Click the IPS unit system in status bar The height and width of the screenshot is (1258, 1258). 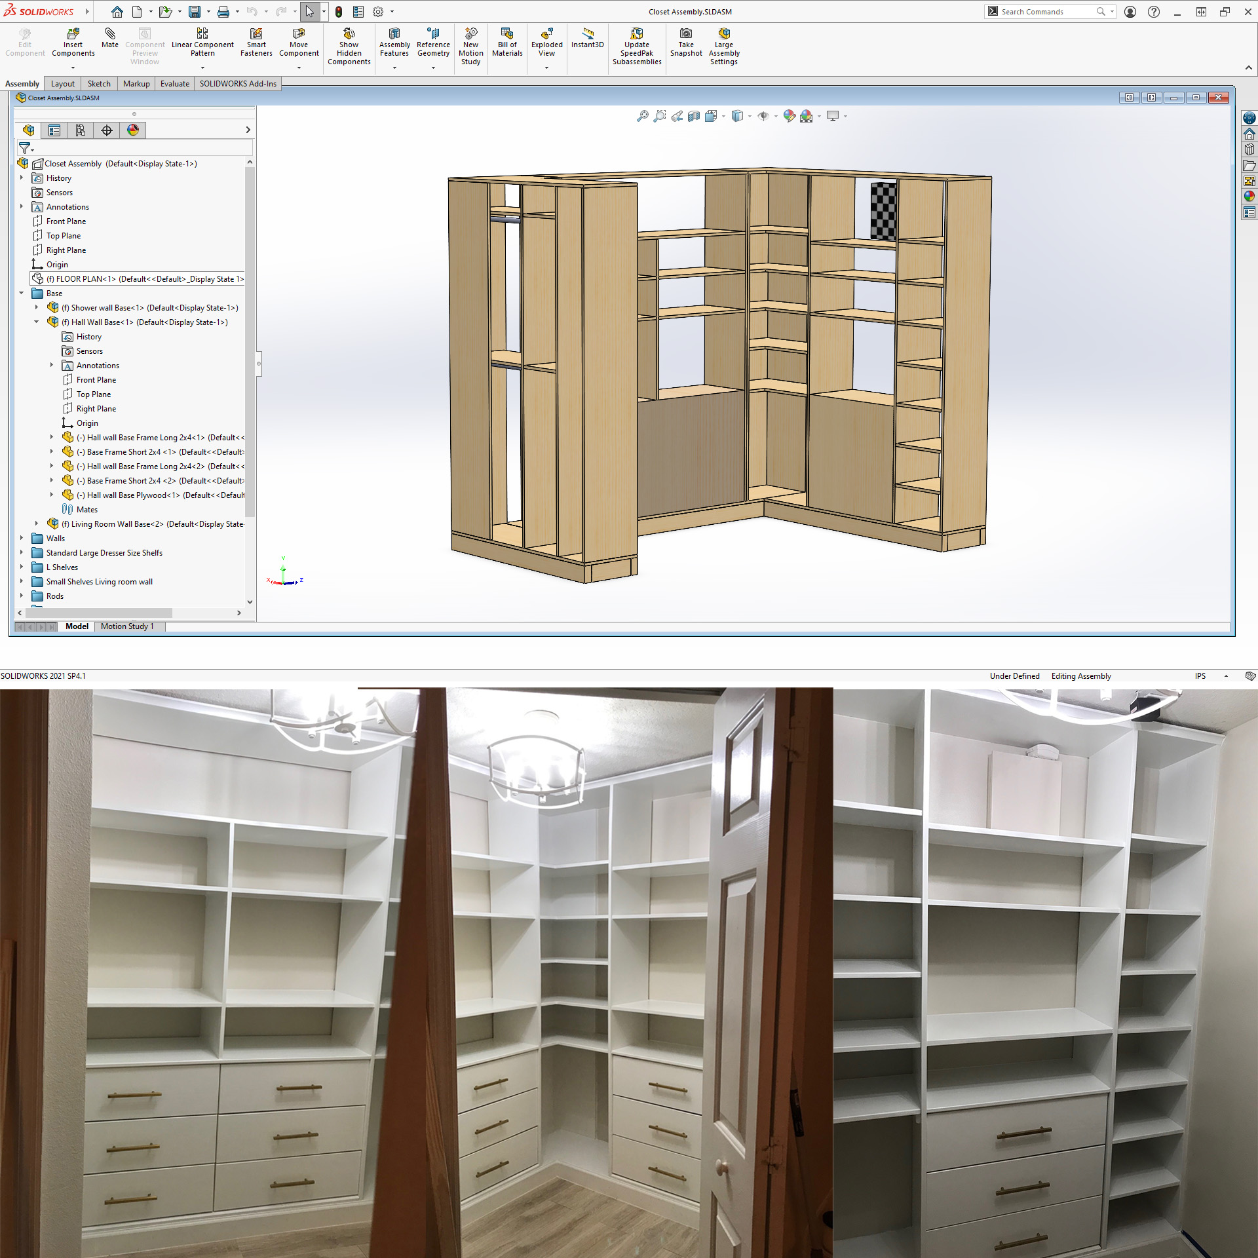coord(1200,676)
